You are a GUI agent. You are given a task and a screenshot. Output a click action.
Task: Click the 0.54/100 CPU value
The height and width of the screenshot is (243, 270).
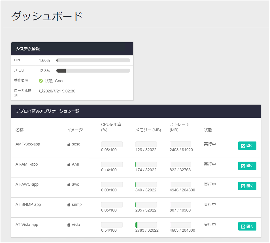(109, 230)
